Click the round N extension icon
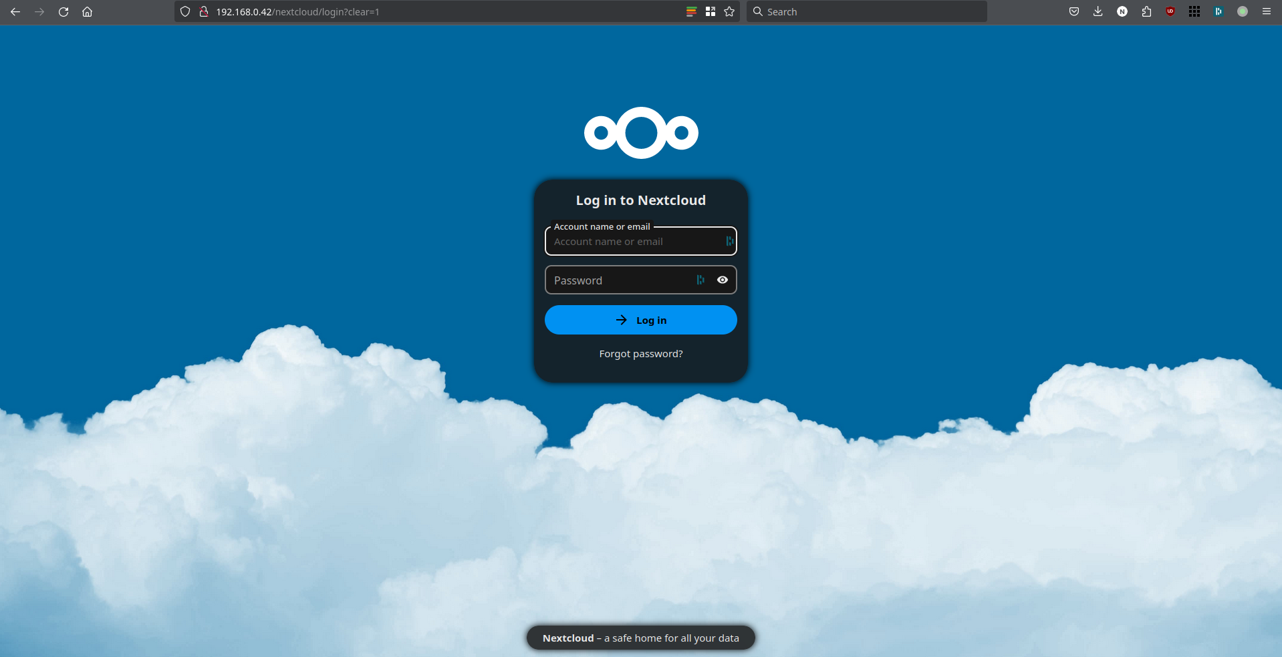1282x657 pixels. point(1122,11)
